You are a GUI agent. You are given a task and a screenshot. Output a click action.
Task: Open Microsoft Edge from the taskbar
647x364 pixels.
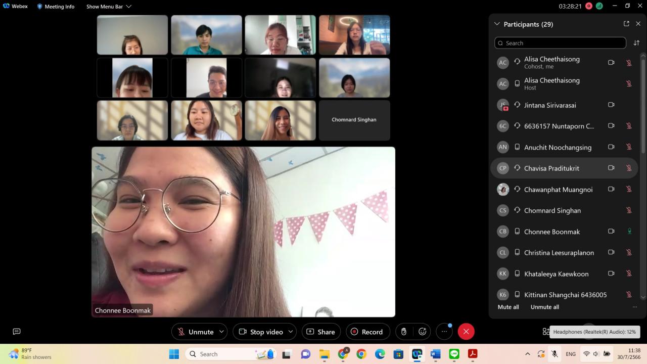click(x=380, y=354)
